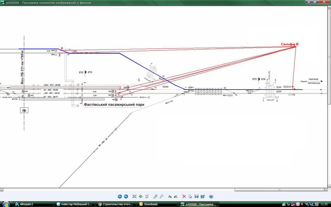
Task: Go to the previous image
Action: [120, 196]
